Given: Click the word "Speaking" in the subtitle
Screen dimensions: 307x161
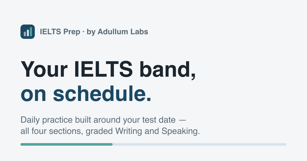Looking at the screenshot, I should (180, 132).
